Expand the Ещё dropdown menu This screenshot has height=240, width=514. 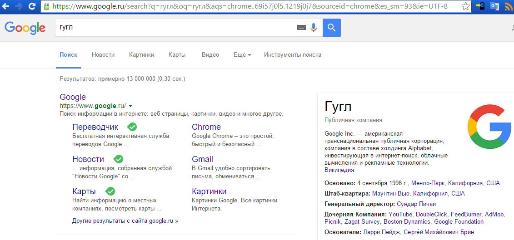(242, 55)
